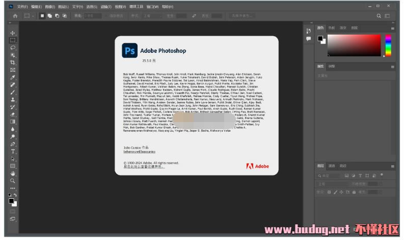Toggle lock all padlock icon
The image size is (404, 240).
coord(354,192)
